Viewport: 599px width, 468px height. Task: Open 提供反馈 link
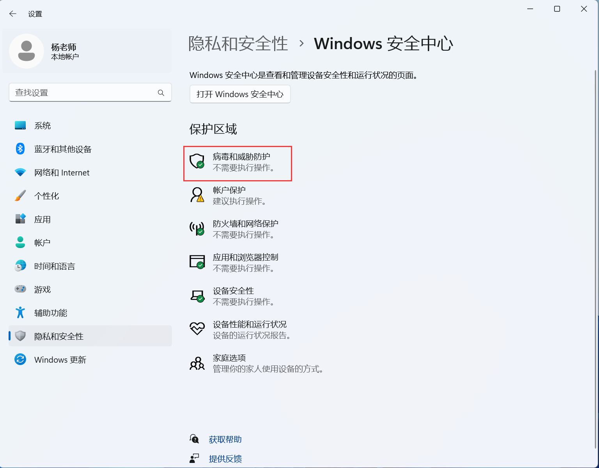tap(225, 459)
